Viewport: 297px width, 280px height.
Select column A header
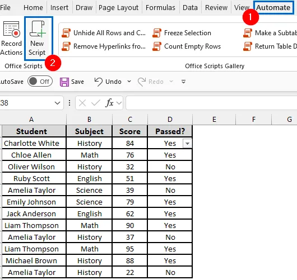tap(31, 120)
